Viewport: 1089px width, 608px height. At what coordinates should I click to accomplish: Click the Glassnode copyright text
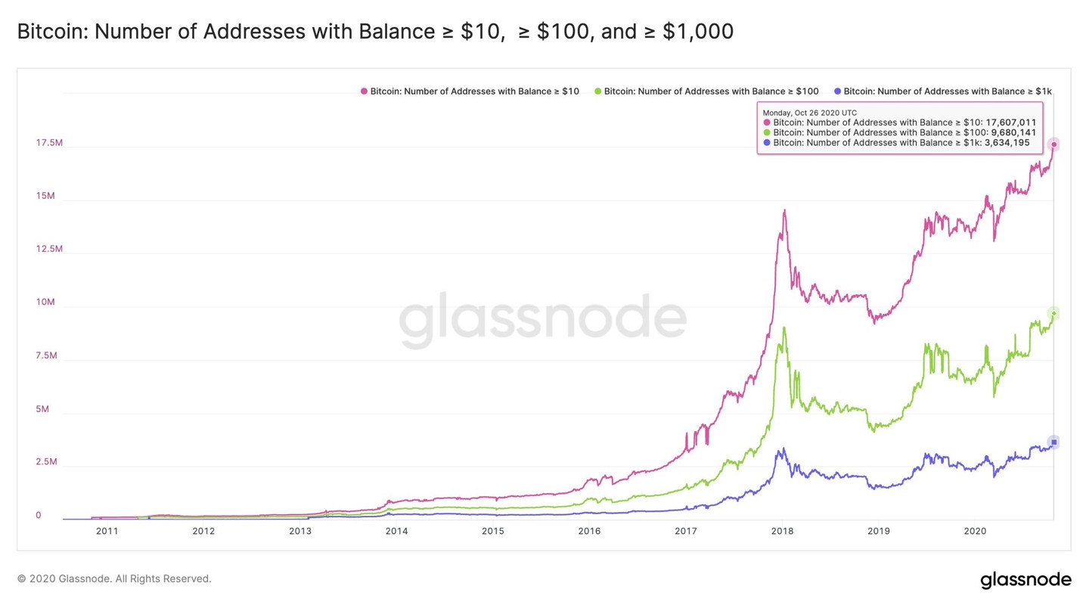tap(114, 579)
